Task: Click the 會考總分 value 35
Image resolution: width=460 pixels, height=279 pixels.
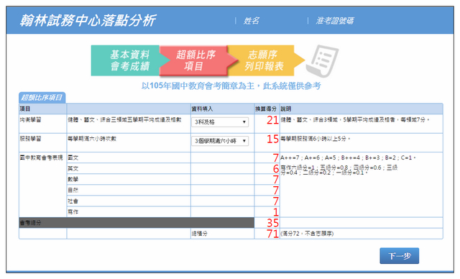Action: click(x=272, y=223)
